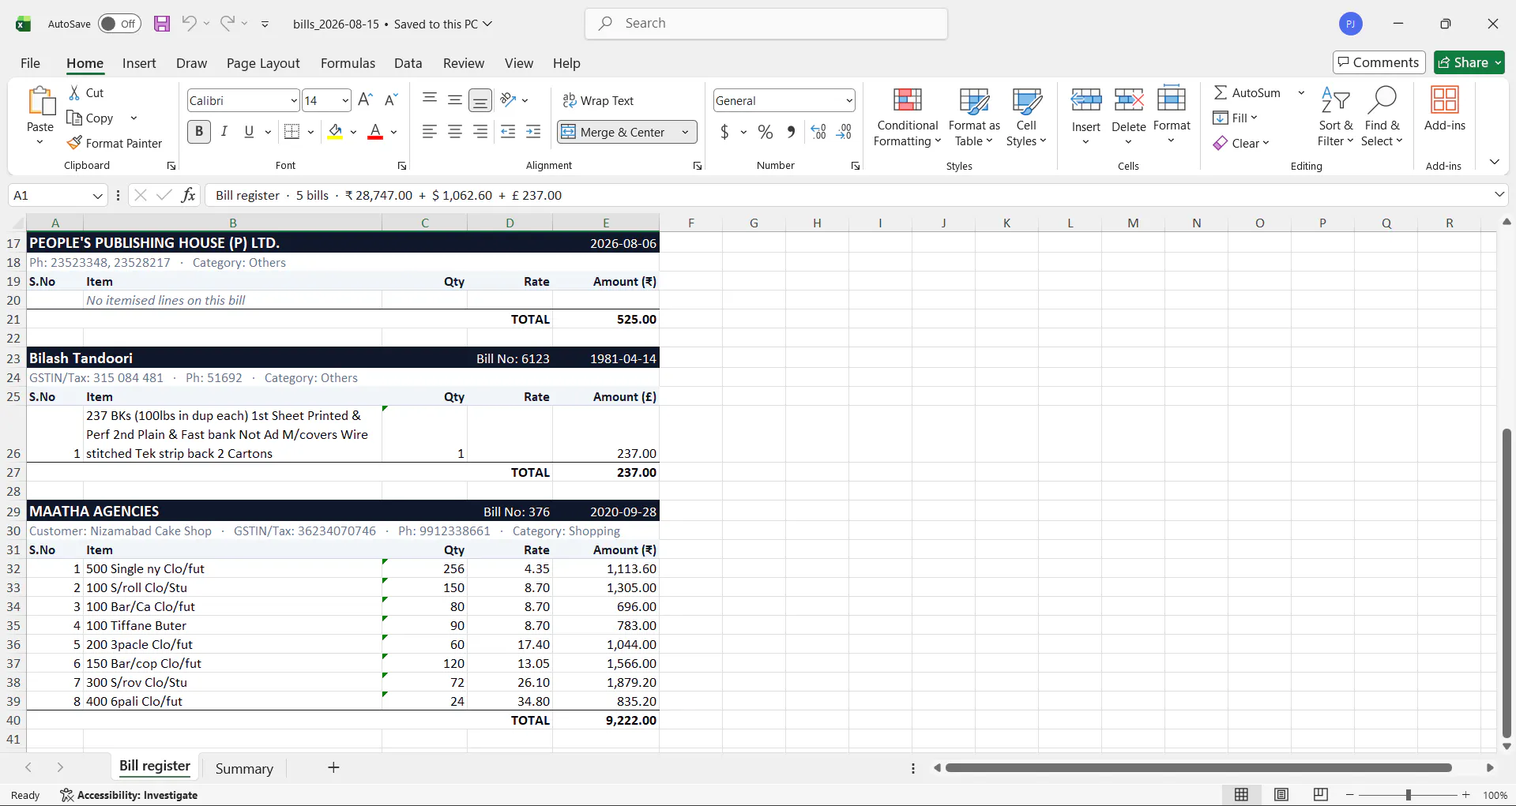Apply the yellow Fill Color swatch

tap(335, 132)
